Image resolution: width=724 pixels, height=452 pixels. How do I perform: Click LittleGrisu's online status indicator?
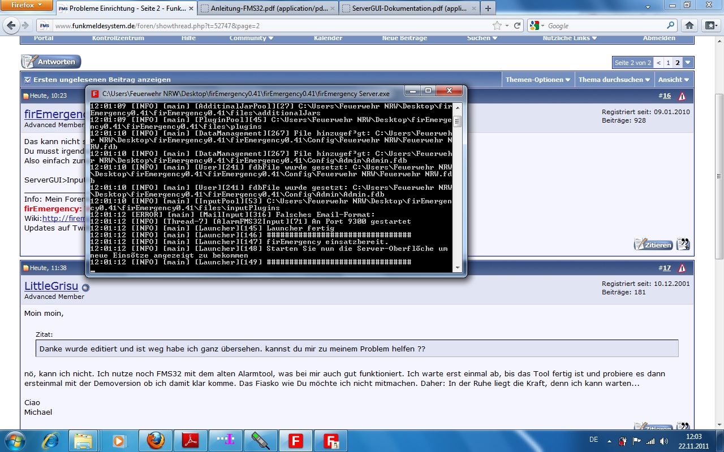85,288
